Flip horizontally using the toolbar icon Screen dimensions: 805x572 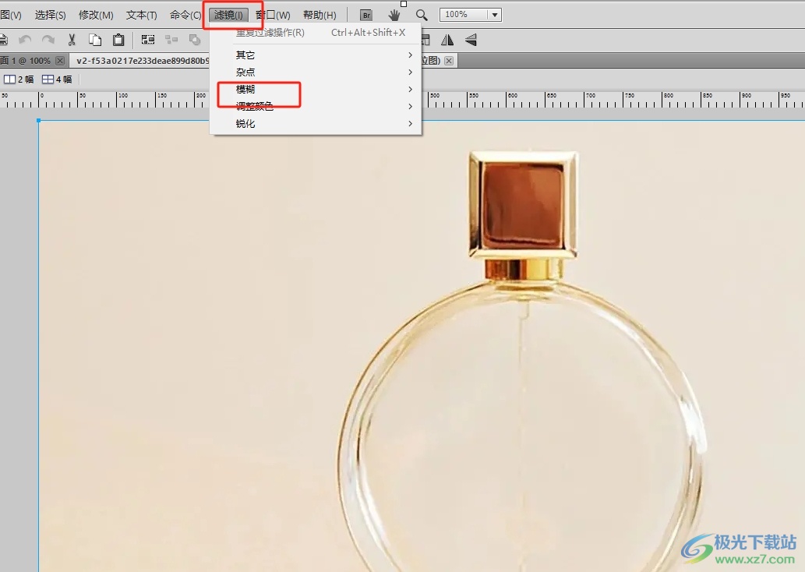pyautogui.click(x=447, y=40)
